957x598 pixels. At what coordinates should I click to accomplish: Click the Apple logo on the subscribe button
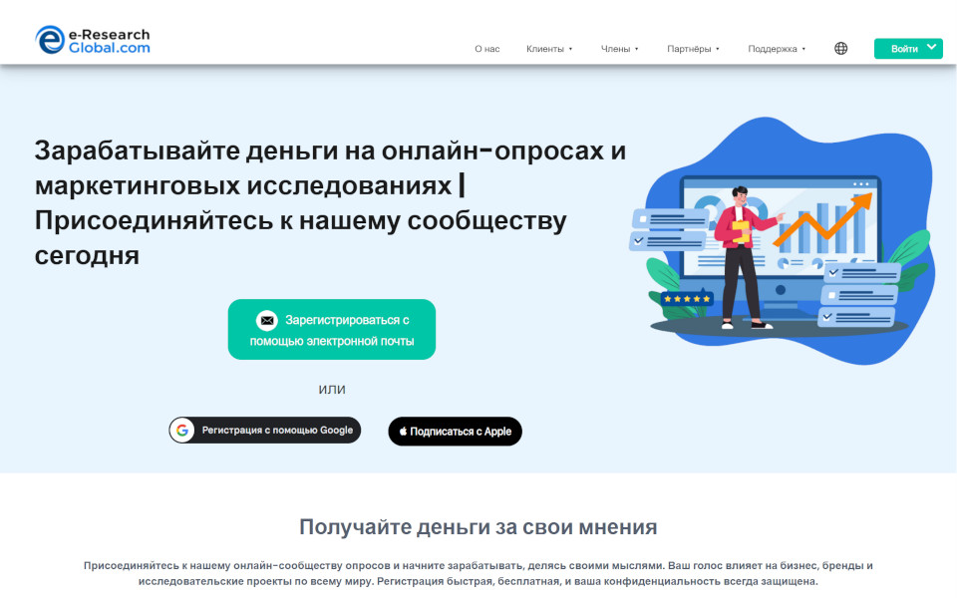[403, 432]
